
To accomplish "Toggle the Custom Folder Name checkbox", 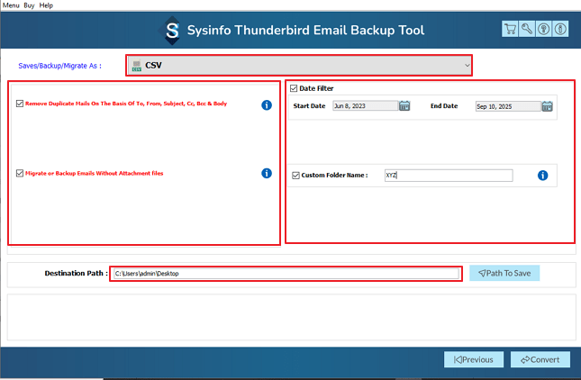I will coord(295,176).
